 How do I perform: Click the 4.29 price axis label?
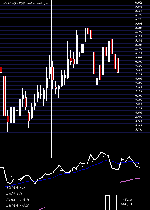click(x=139, y=100)
